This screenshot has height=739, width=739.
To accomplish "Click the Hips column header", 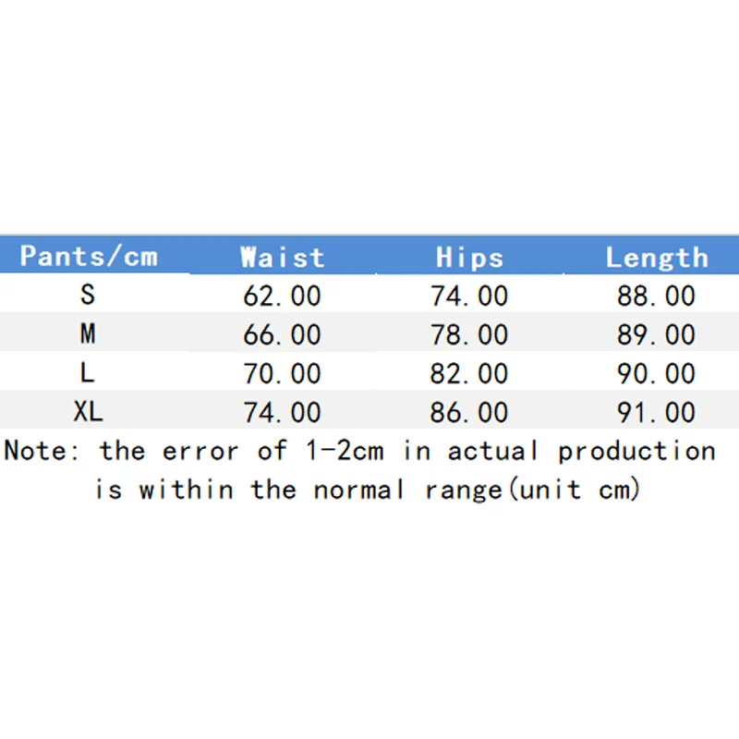I will (469, 256).
